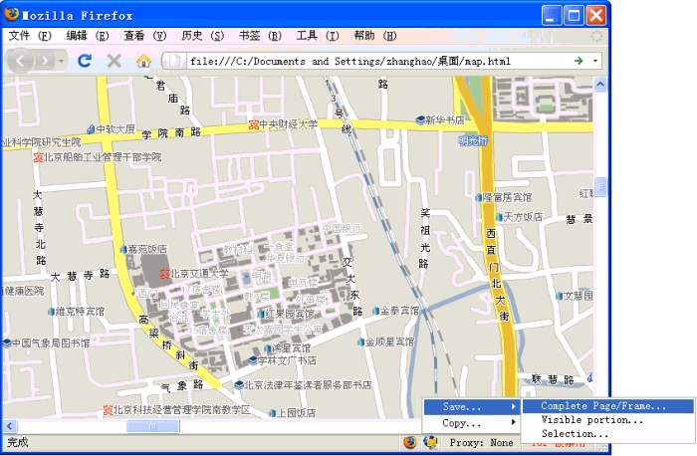This screenshot has height=456, width=697.
Task: Click the throbber activity indicator icon
Action: coord(596,36)
